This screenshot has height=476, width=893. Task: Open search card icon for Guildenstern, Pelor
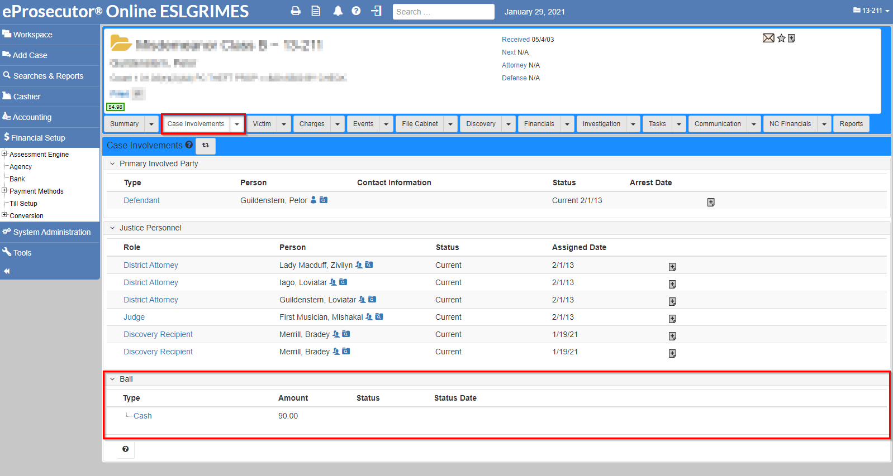click(x=324, y=200)
